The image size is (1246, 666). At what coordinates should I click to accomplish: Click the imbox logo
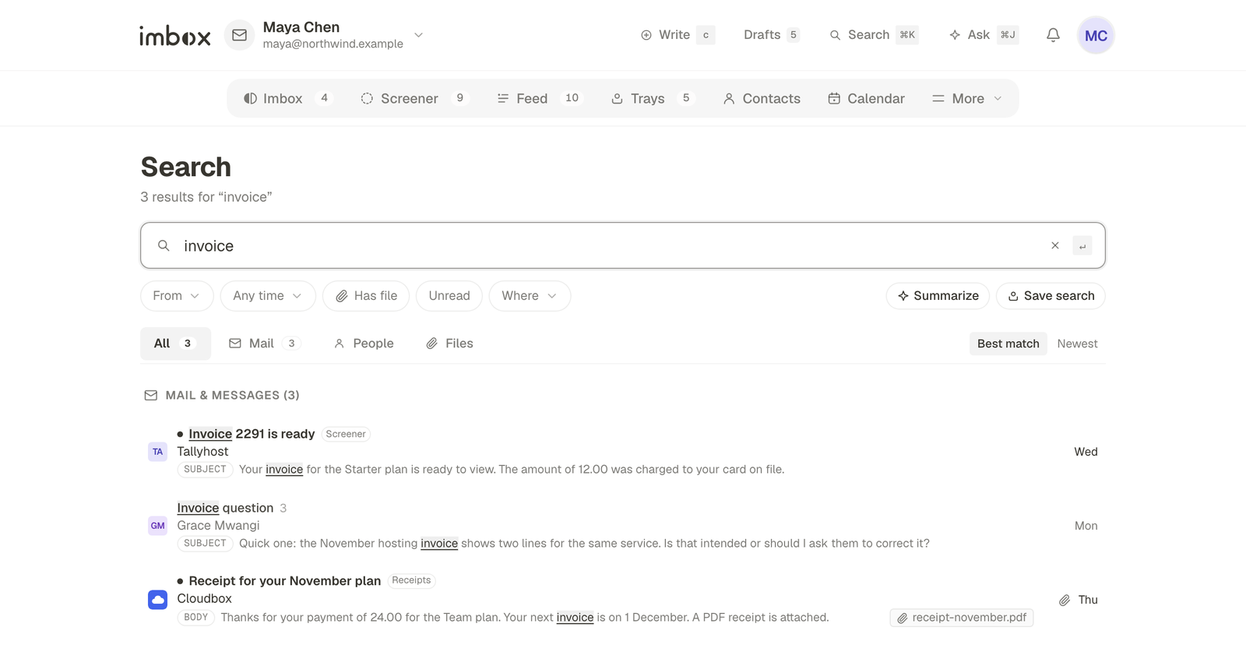pyautogui.click(x=175, y=36)
